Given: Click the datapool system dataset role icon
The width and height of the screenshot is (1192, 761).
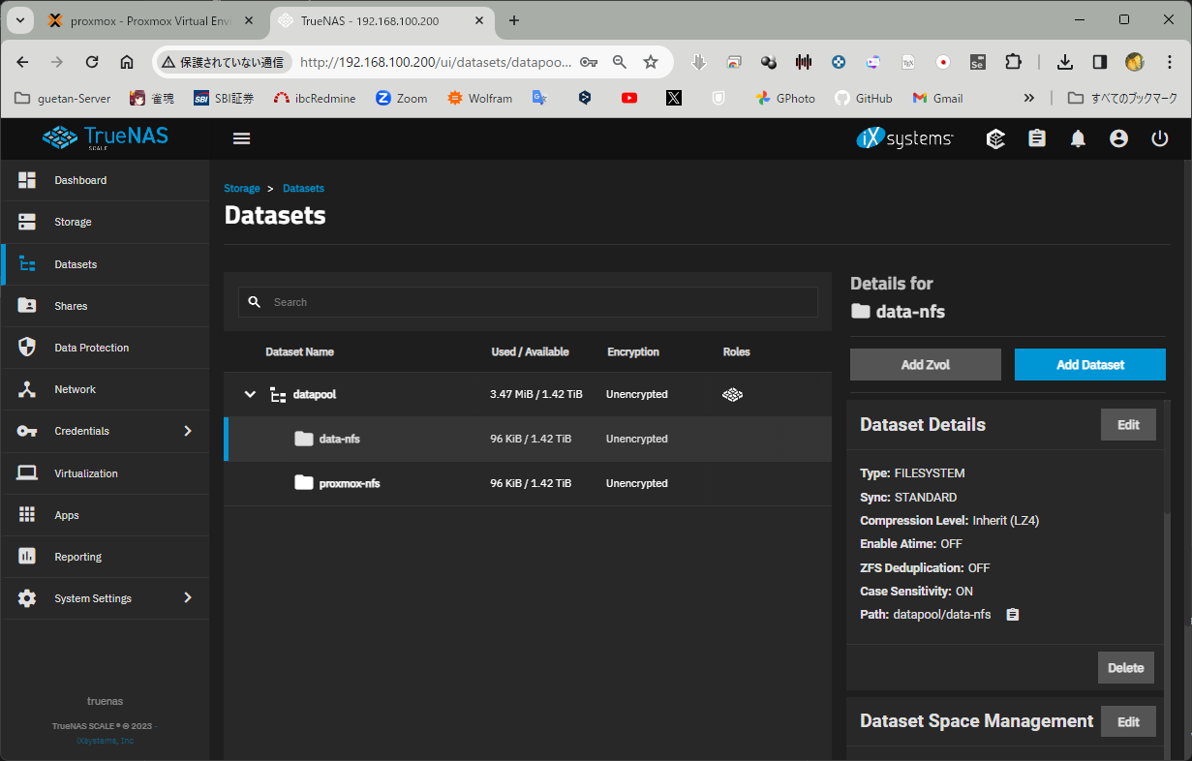Looking at the screenshot, I should 732,395.
